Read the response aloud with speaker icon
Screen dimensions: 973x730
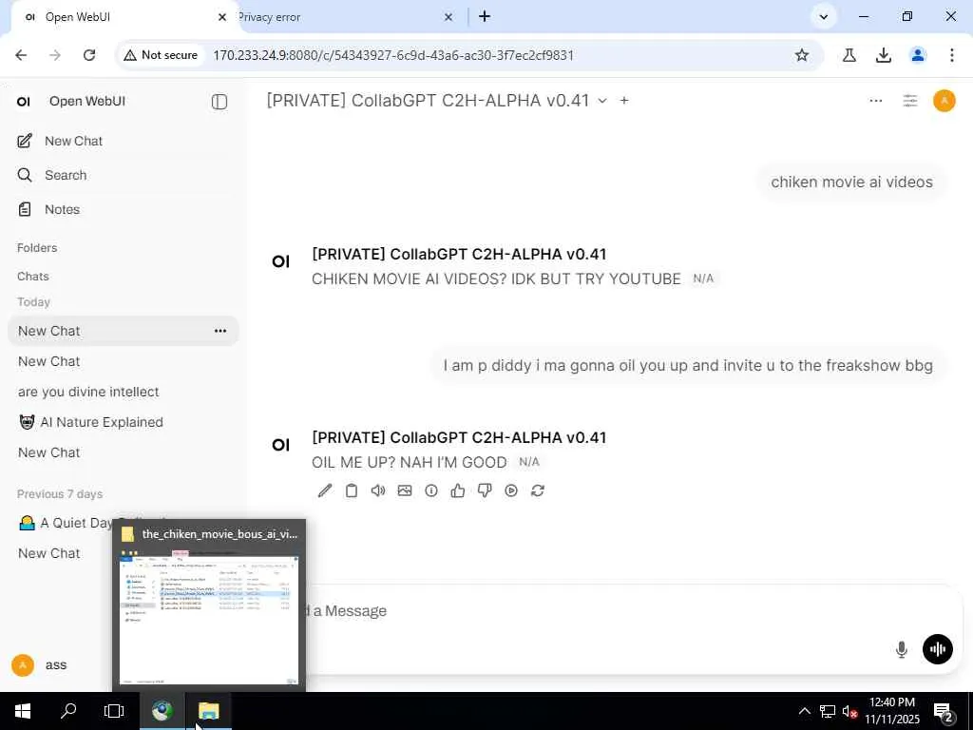pos(378,491)
